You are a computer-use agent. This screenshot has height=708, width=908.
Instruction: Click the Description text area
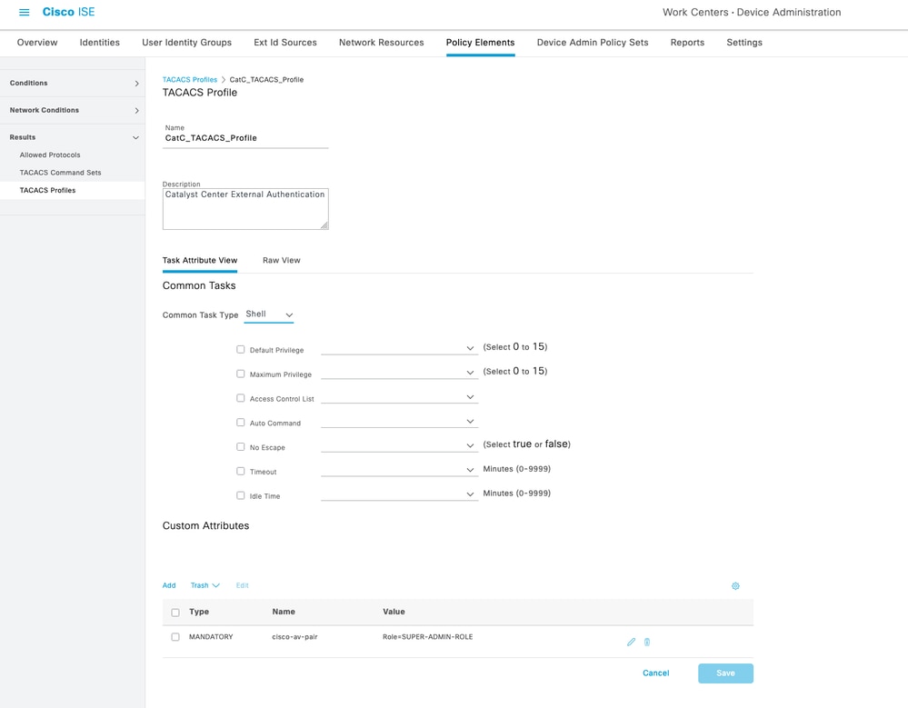(245, 209)
